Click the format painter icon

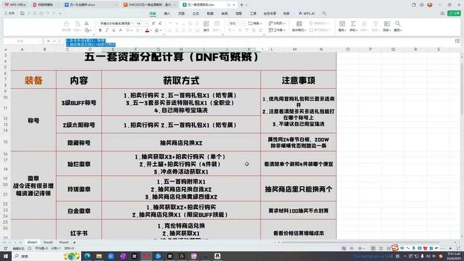coord(66,23)
